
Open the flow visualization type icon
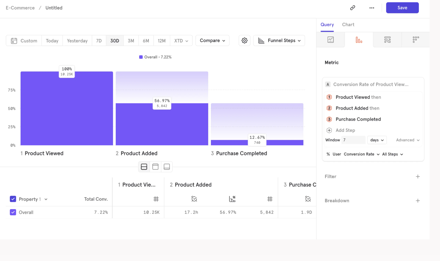pyautogui.click(x=387, y=39)
